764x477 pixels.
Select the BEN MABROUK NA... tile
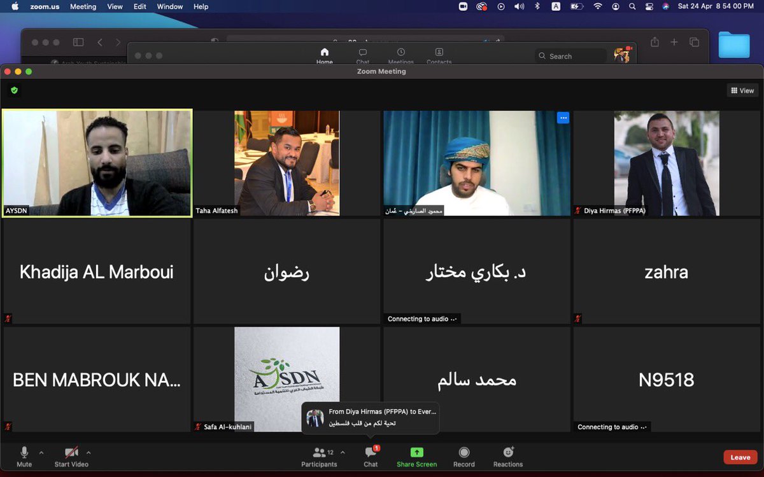pos(97,380)
